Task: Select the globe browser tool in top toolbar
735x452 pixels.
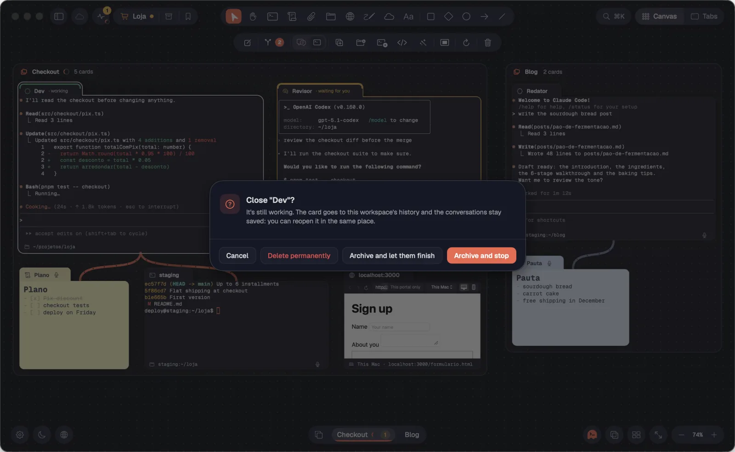Action: pyautogui.click(x=350, y=17)
